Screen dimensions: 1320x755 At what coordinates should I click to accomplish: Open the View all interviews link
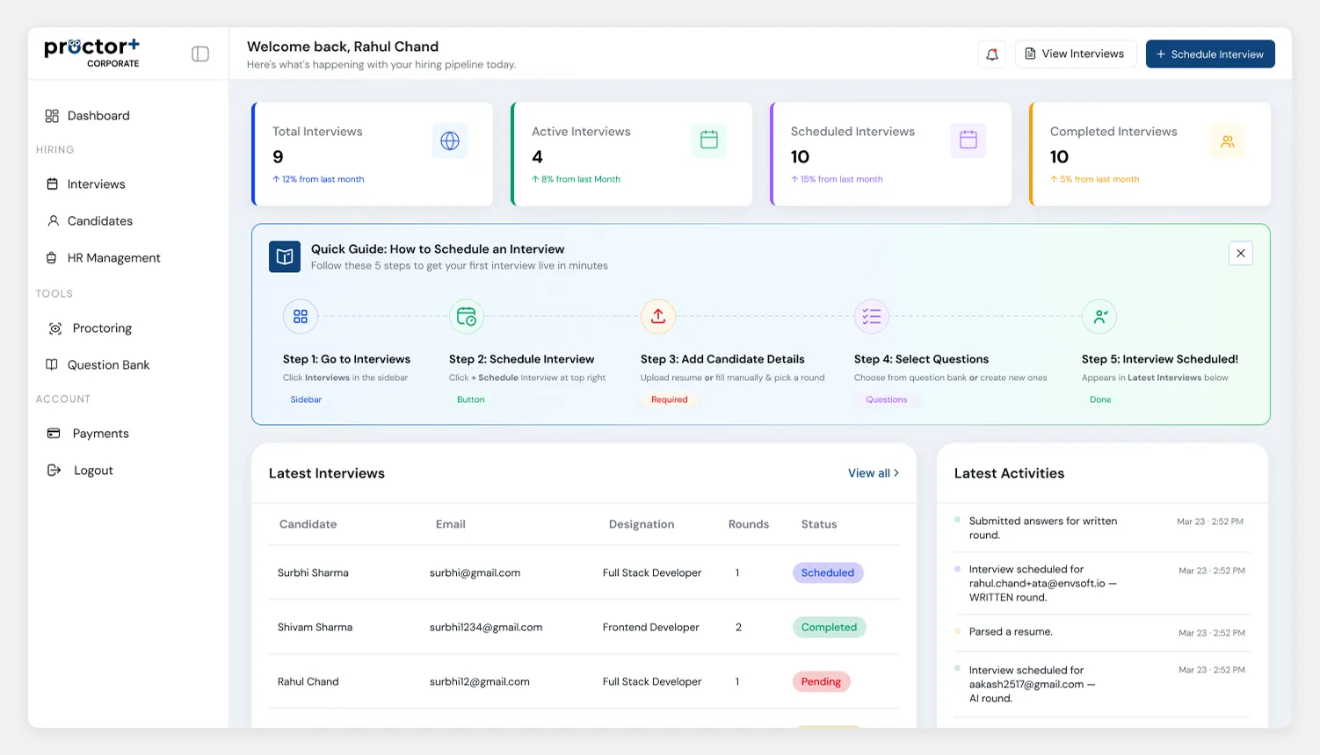click(874, 473)
